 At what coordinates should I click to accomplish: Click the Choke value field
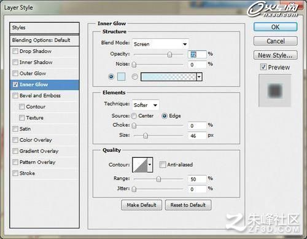click(197, 125)
